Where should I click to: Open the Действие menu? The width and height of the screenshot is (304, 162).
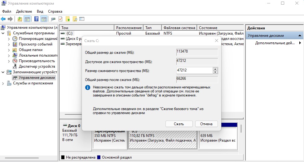[x=24, y=11]
